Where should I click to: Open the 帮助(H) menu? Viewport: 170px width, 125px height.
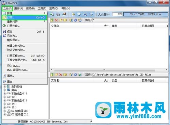66,9
